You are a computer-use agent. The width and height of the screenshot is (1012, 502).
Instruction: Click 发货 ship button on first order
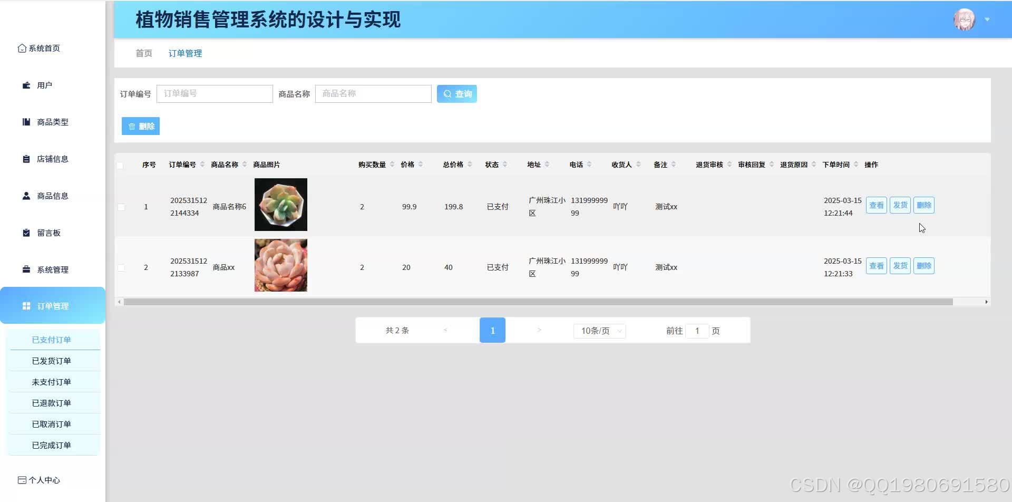point(900,205)
